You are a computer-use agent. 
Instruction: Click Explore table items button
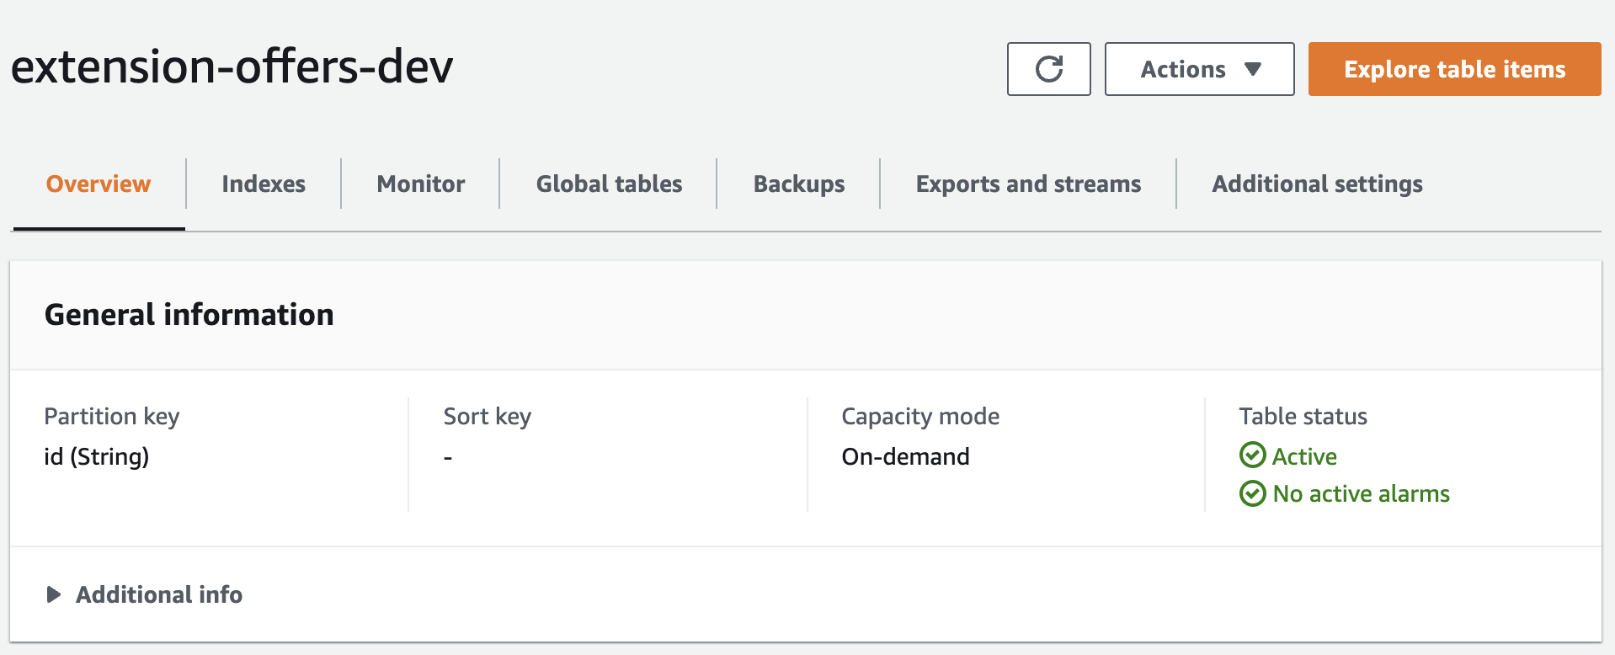[1454, 69]
